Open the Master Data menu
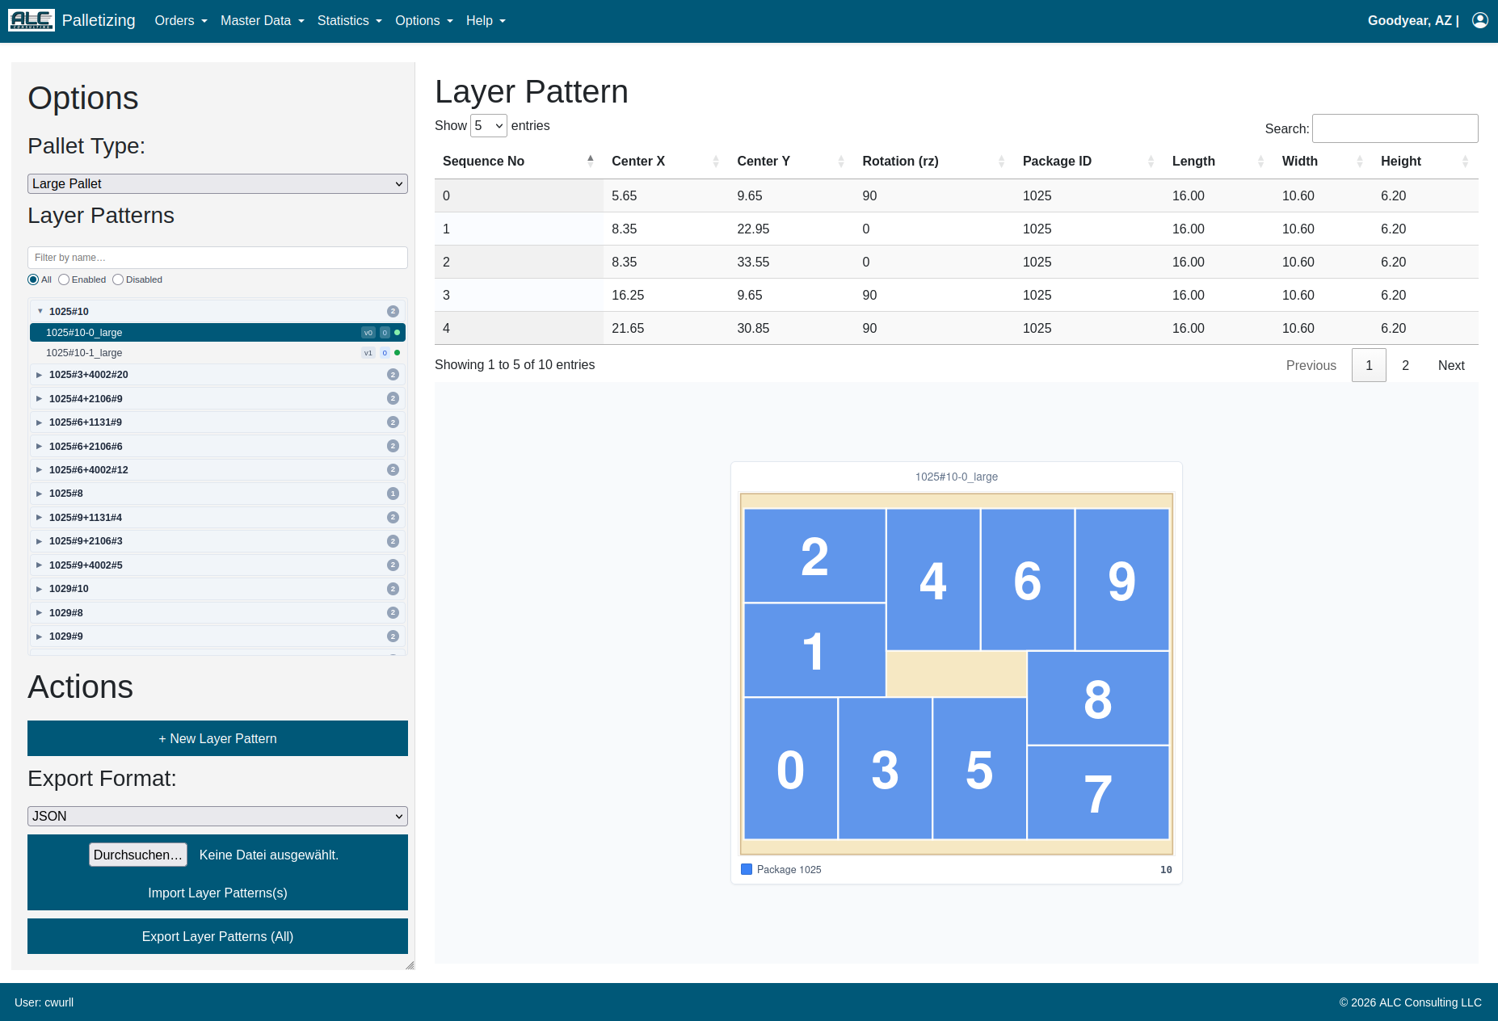Viewport: 1498px width, 1021px height. [263, 20]
